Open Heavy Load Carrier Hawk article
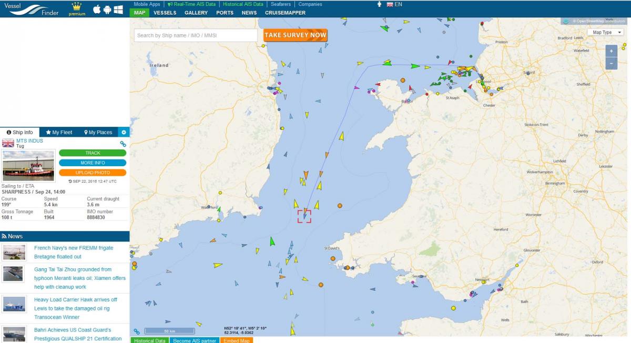 coord(76,308)
